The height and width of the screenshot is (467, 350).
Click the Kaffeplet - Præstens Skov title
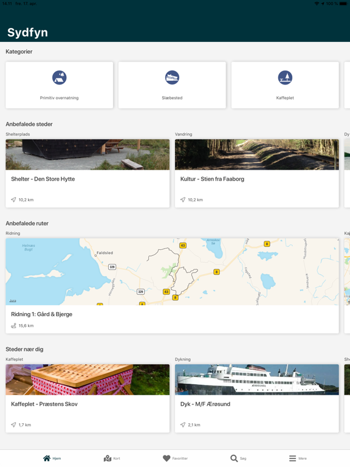pyautogui.click(x=44, y=404)
